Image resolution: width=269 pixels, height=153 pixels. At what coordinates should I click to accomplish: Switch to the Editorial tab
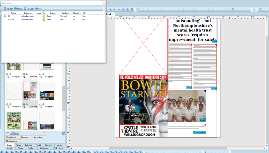coord(29,145)
